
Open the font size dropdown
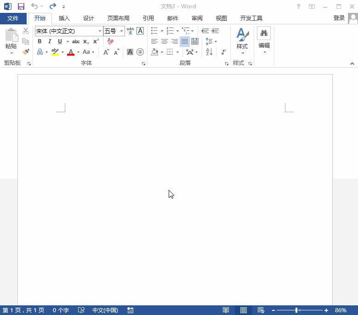click(121, 31)
